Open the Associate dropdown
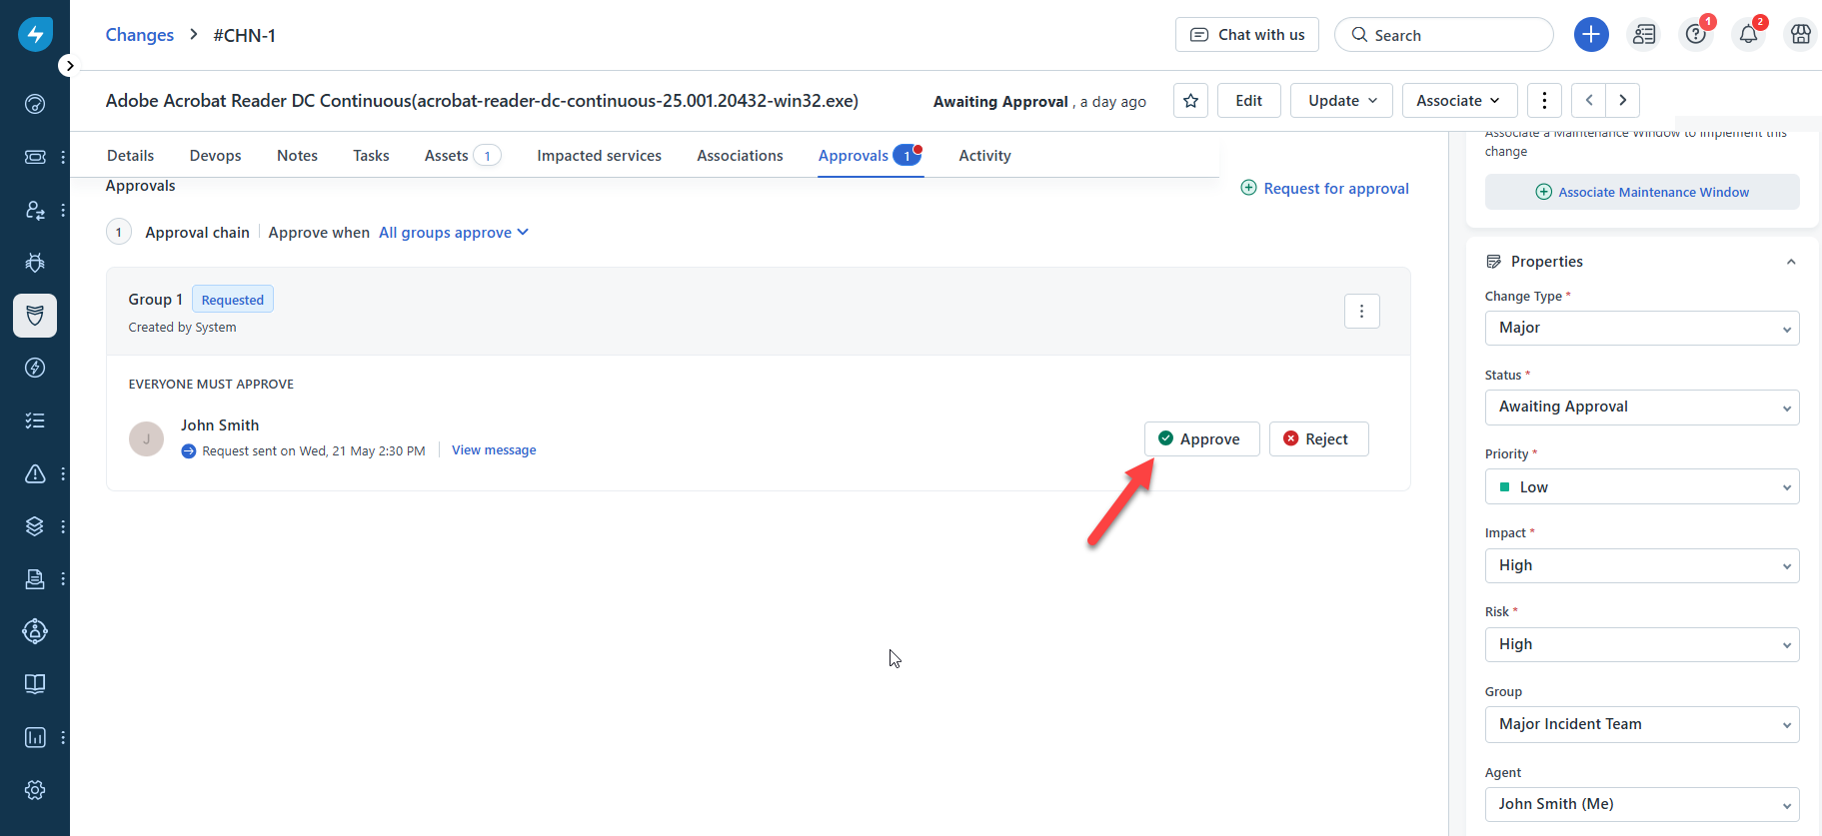Screen dimensions: 1822x836 1459,101
